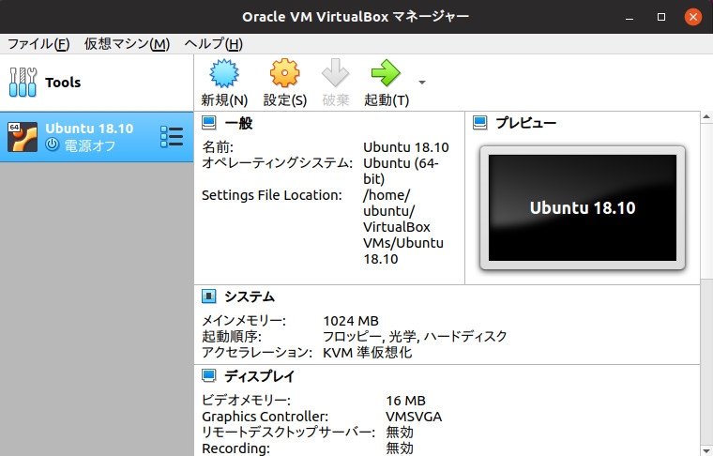
Task: Click the 起動順序: label
Action: [x=232, y=337]
